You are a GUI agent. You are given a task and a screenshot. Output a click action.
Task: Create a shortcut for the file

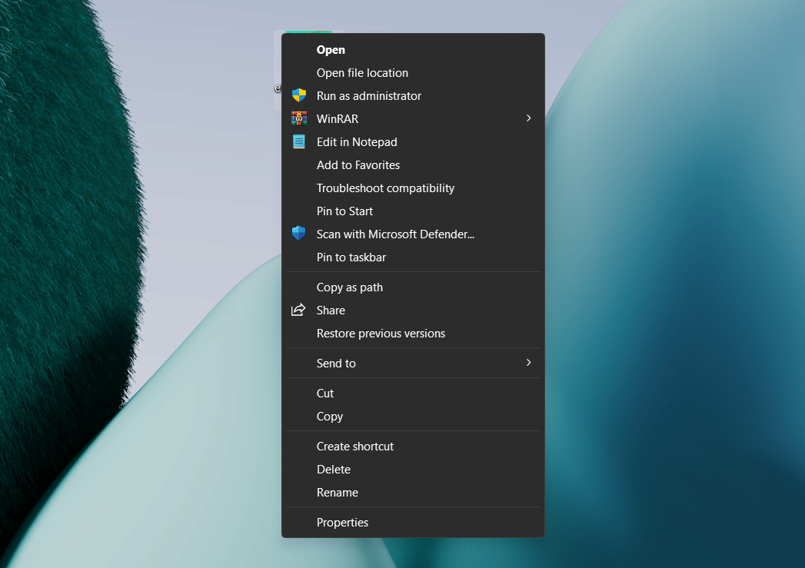pos(355,446)
